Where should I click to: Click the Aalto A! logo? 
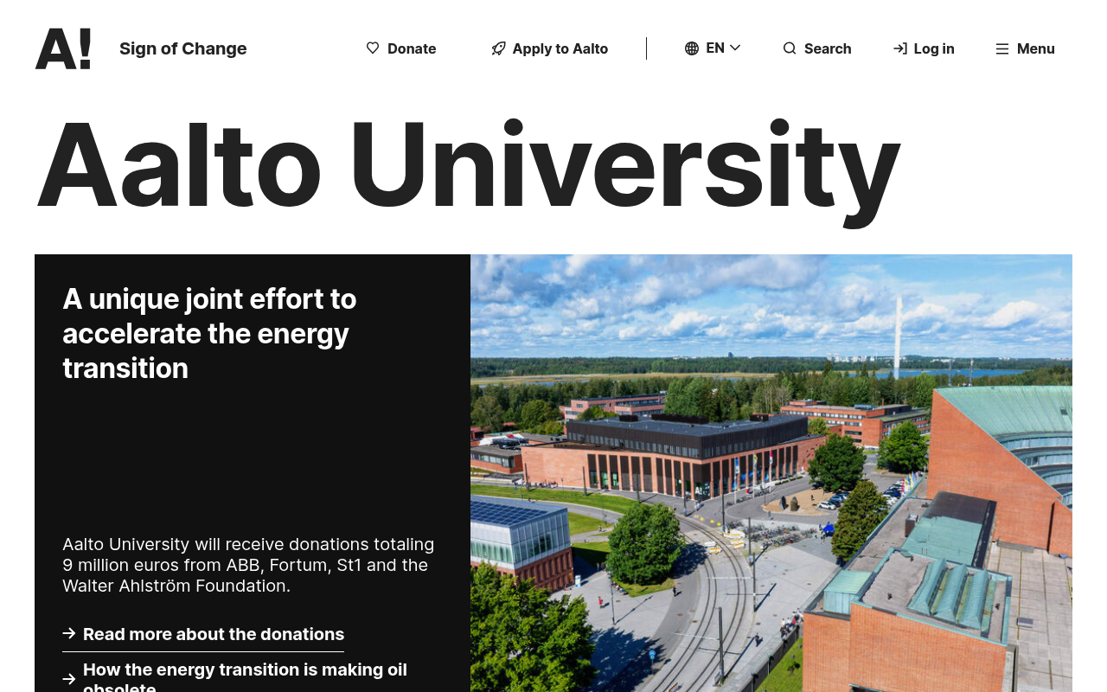click(x=63, y=48)
